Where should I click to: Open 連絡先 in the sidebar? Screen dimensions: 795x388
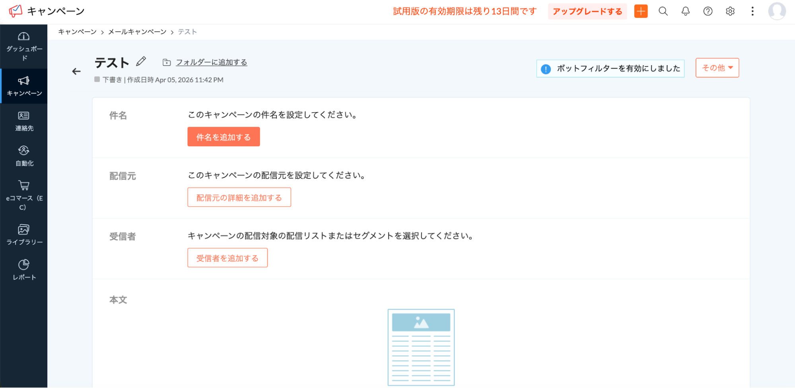click(x=24, y=121)
